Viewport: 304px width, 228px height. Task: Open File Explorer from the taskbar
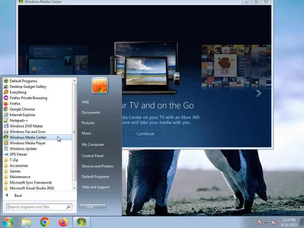tap(26, 222)
